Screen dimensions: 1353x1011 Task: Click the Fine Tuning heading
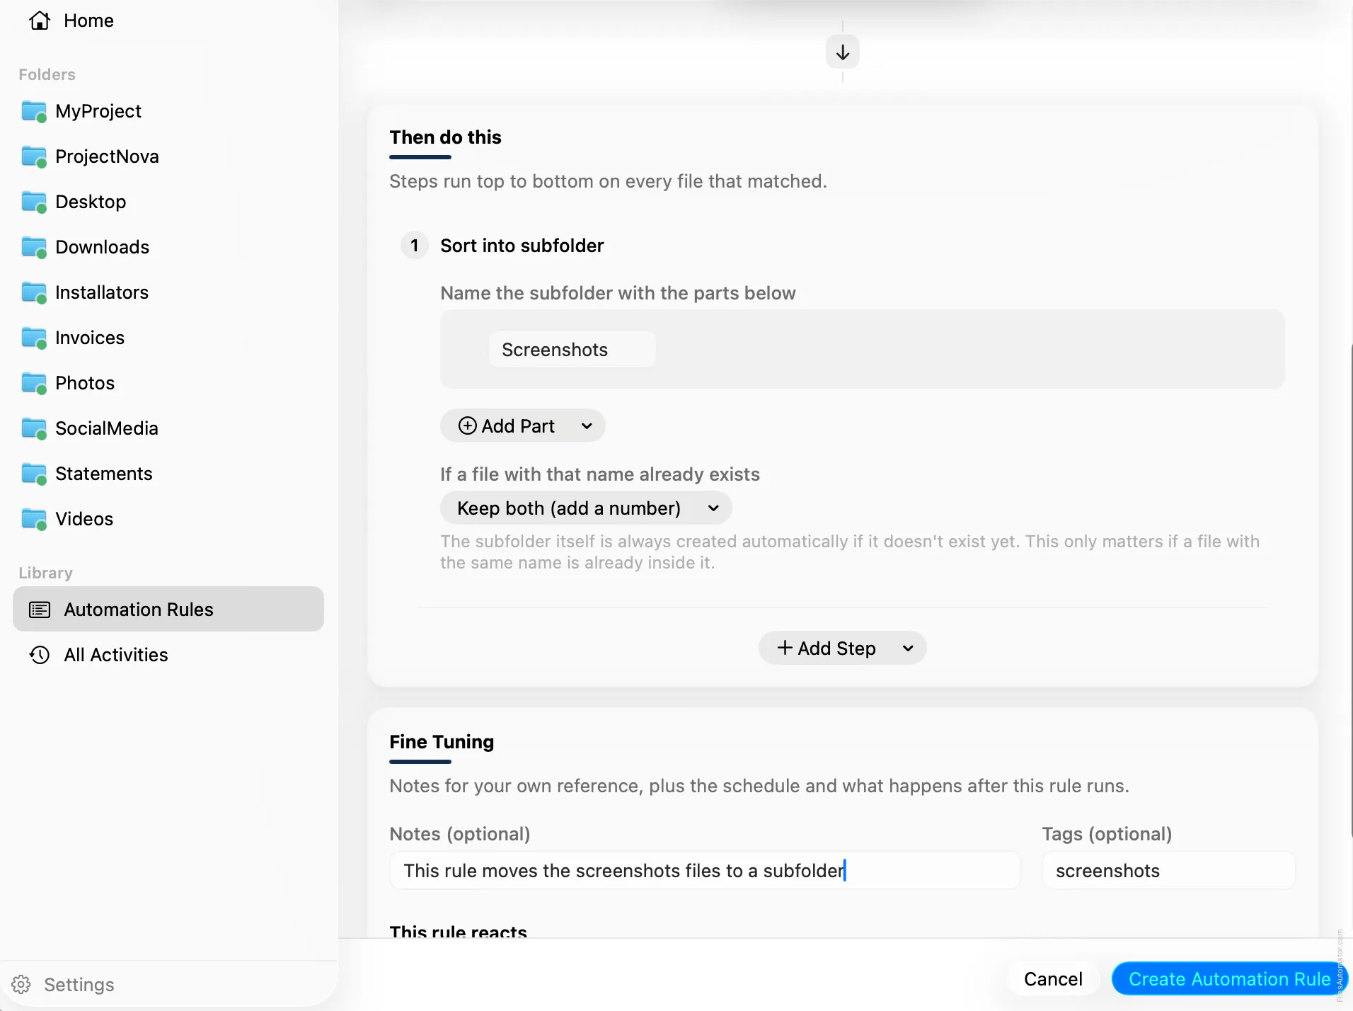442,742
